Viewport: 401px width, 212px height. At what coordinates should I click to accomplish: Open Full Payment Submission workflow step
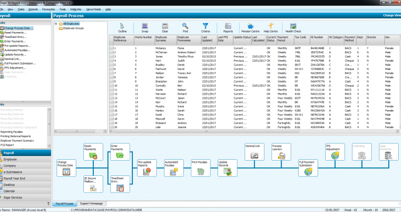[x=308, y=168]
